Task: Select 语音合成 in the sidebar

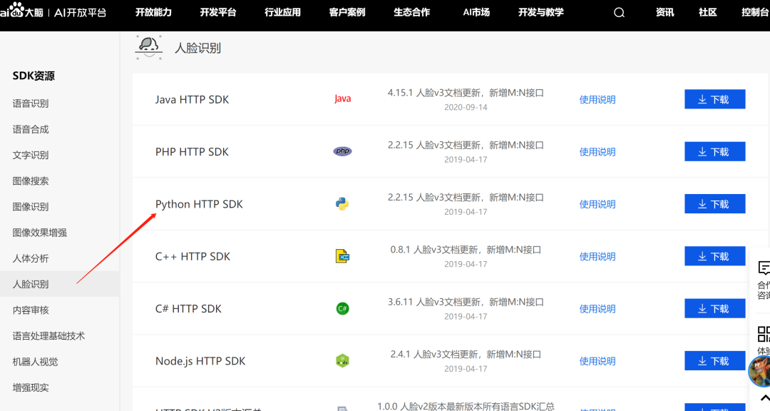Action: [x=31, y=129]
